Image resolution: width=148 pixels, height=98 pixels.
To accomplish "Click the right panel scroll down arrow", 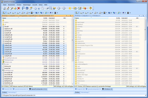I will point(145,84).
